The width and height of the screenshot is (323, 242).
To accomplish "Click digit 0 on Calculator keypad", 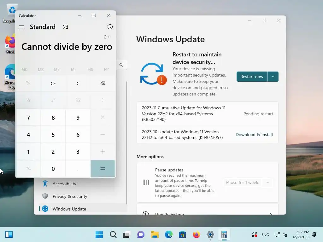I will click(x=53, y=169).
